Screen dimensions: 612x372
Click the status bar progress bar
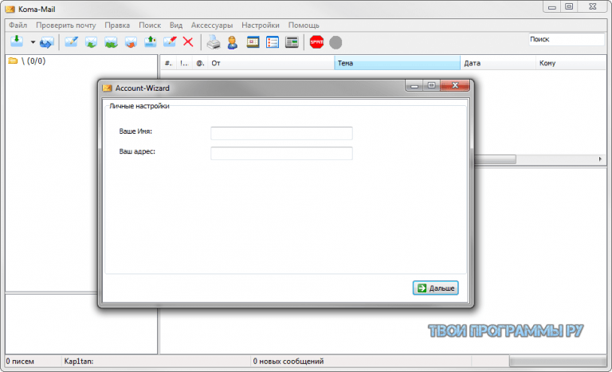(x=557, y=362)
